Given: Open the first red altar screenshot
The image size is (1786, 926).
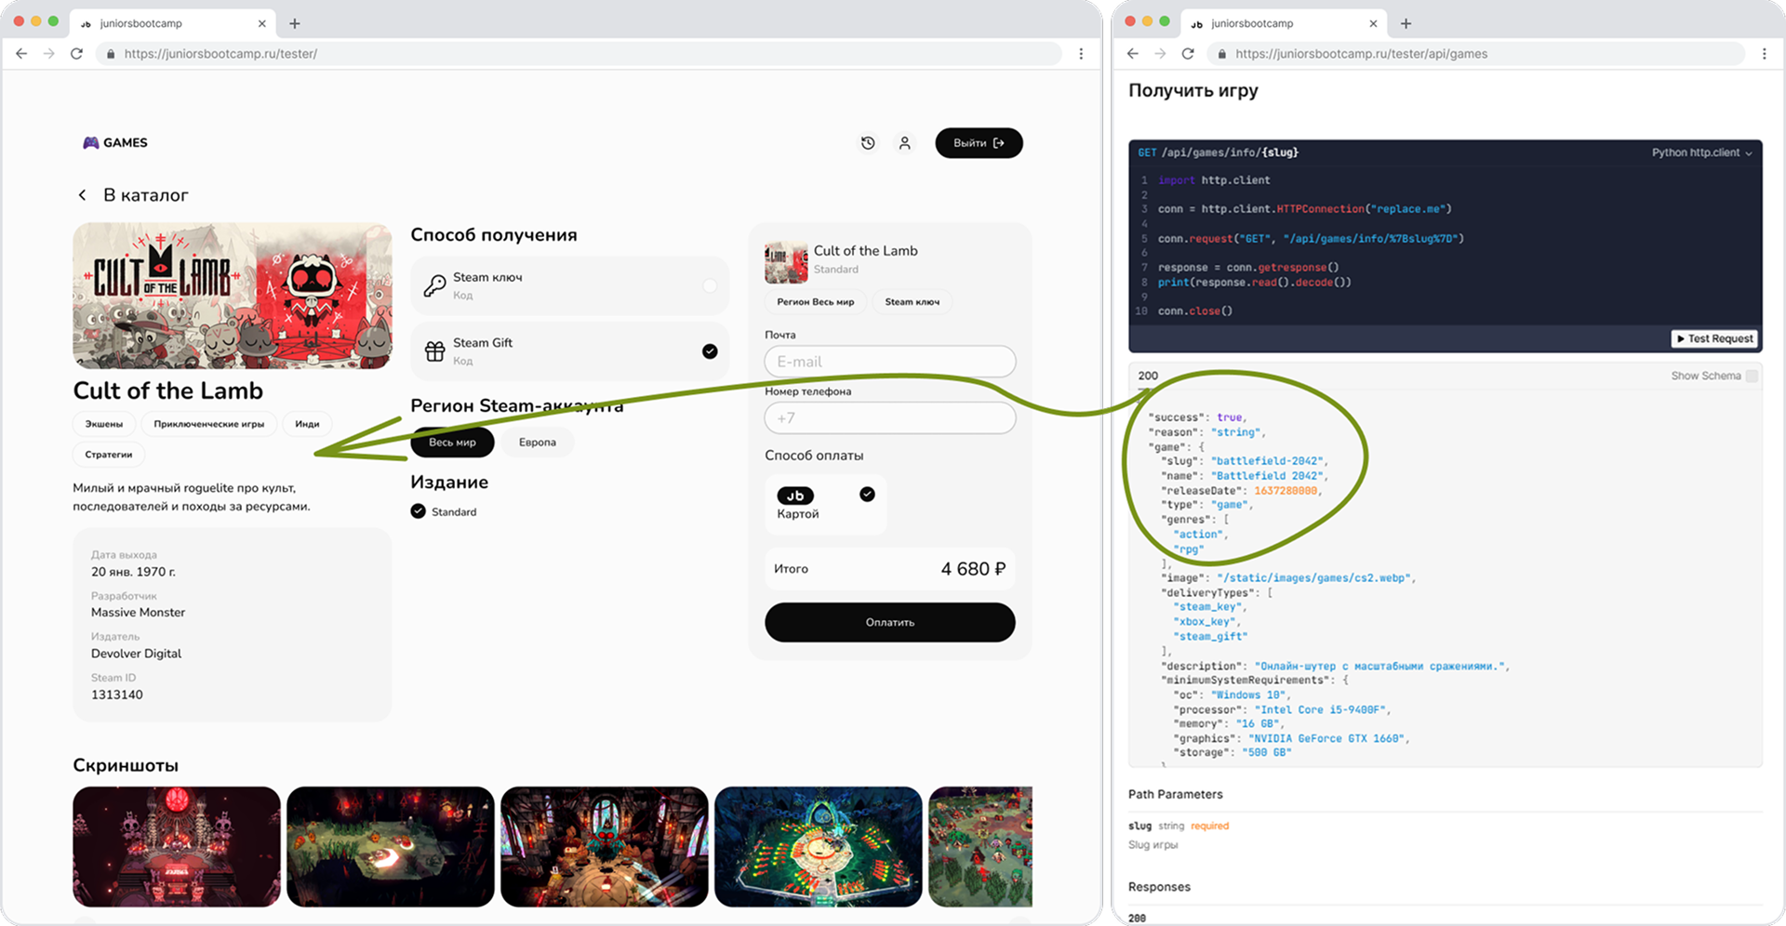Looking at the screenshot, I should click(177, 847).
